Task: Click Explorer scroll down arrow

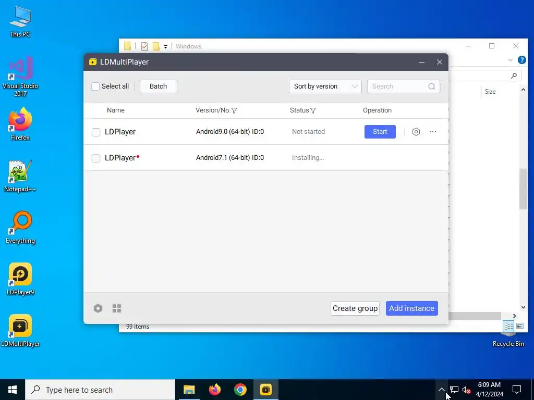Action: (523, 307)
